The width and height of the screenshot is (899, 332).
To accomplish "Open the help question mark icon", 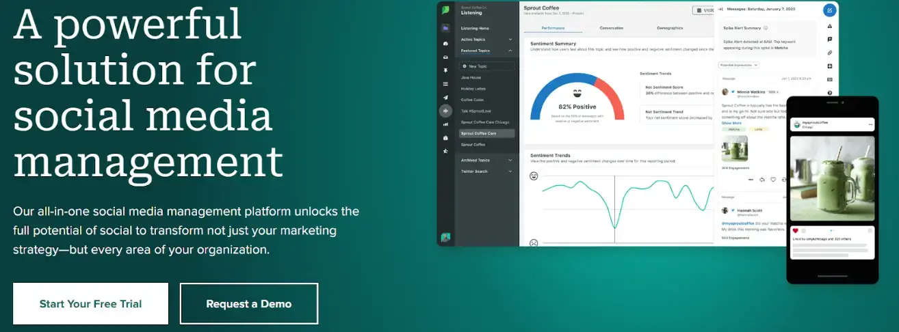I will [830, 93].
